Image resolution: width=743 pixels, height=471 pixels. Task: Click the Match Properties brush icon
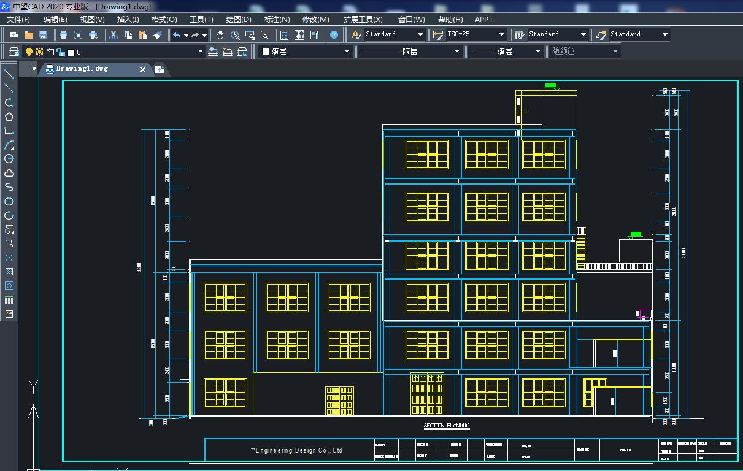pos(158,35)
